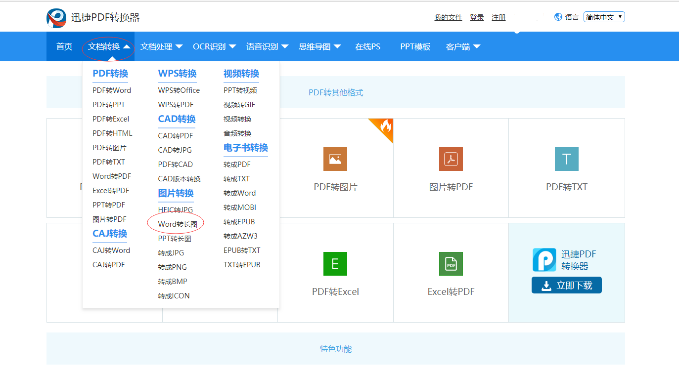679x372 pixels.
Task: Click the globe language icon
Action: pyautogui.click(x=558, y=17)
